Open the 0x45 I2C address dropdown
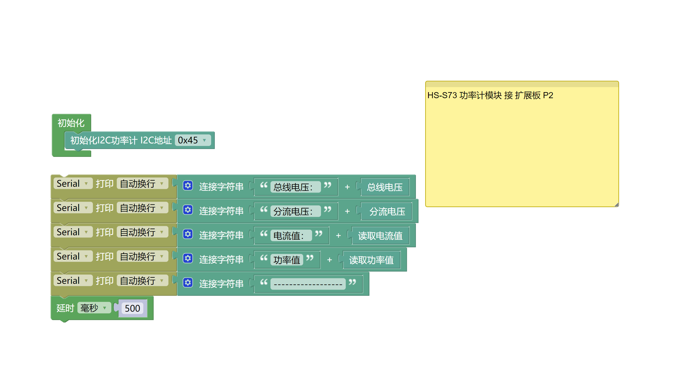This screenshot has width=683, height=369. point(192,140)
